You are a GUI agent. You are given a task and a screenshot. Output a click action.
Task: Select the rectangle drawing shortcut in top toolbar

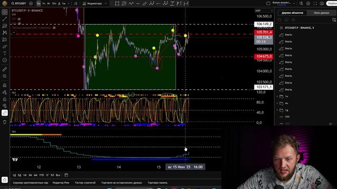click(117, 4)
